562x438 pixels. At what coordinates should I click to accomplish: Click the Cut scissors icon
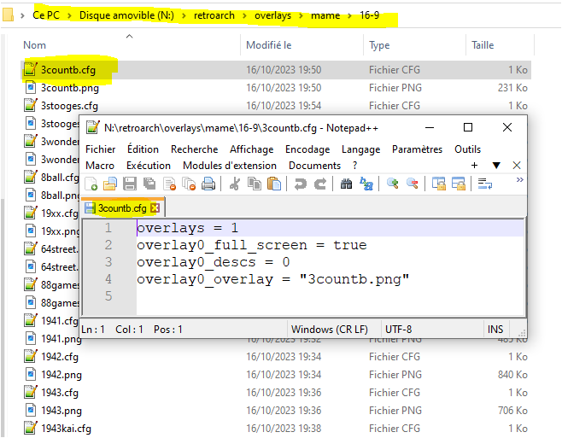(x=236, y=184)
